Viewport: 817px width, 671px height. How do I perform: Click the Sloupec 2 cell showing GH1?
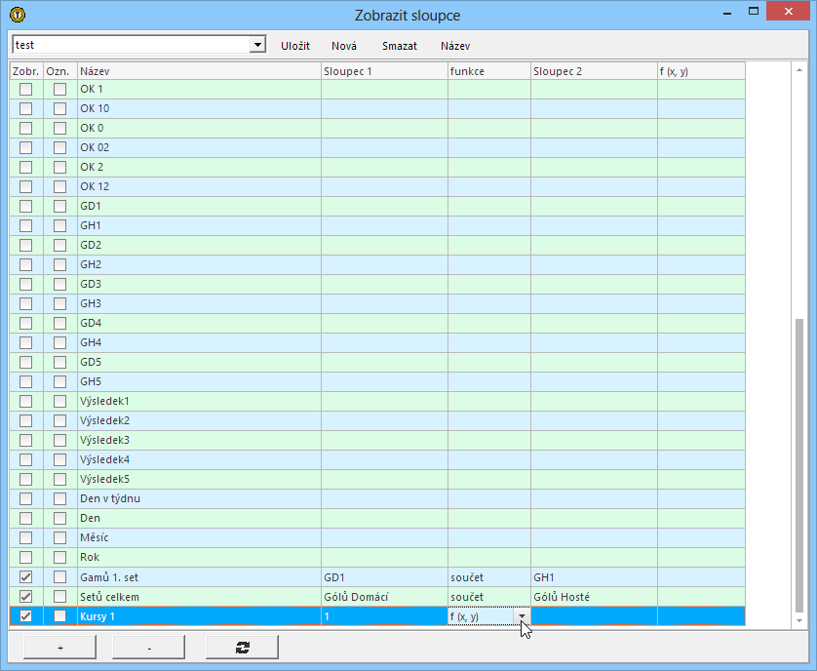click(x=593, y=577)
